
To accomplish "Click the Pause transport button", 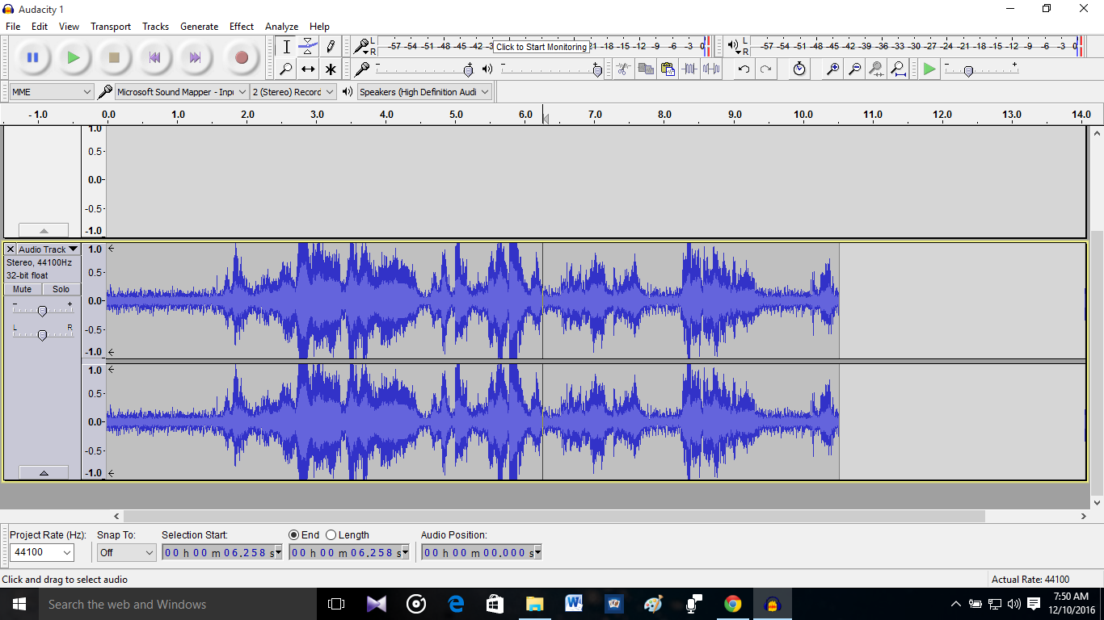I will tap(33, 57).
